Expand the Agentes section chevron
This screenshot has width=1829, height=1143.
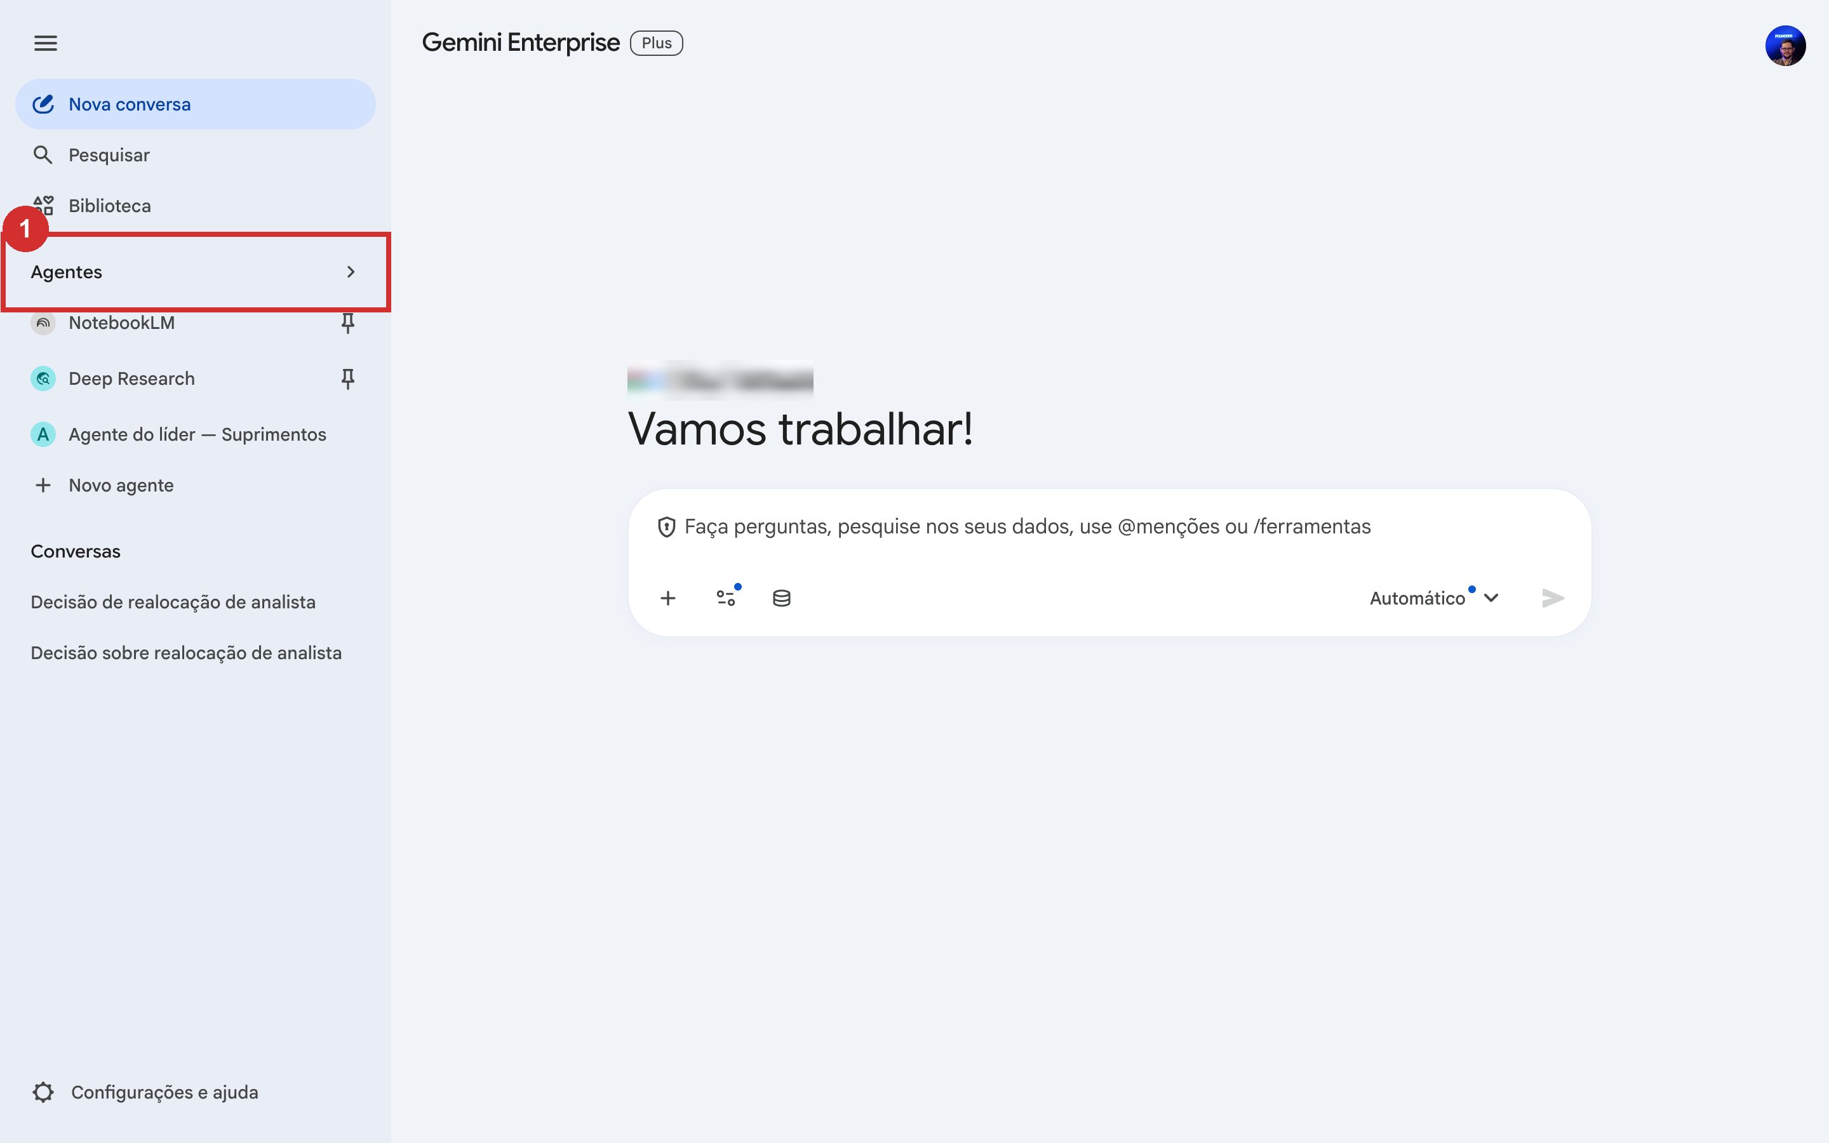351,271
